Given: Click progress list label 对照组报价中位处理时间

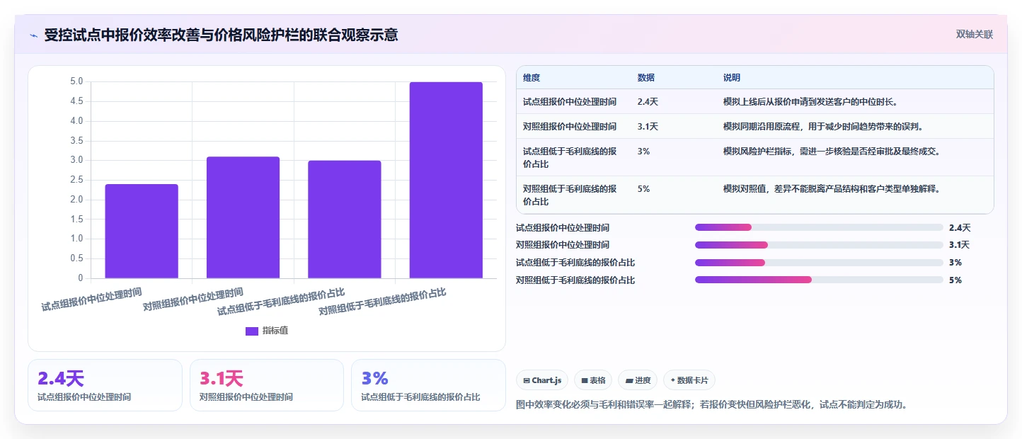Looking at the screenshot, I should pyautogui.click(x=563, y=245).
